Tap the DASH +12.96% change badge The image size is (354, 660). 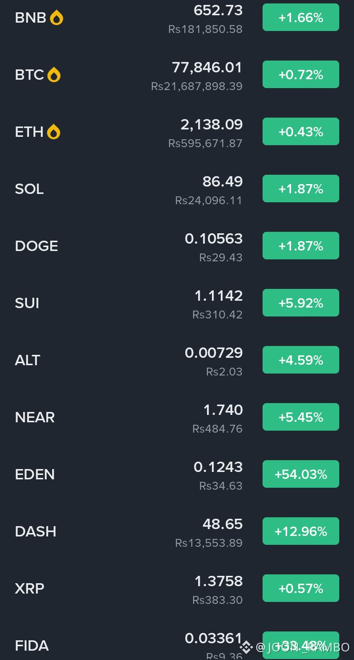(x=301, y=531)
